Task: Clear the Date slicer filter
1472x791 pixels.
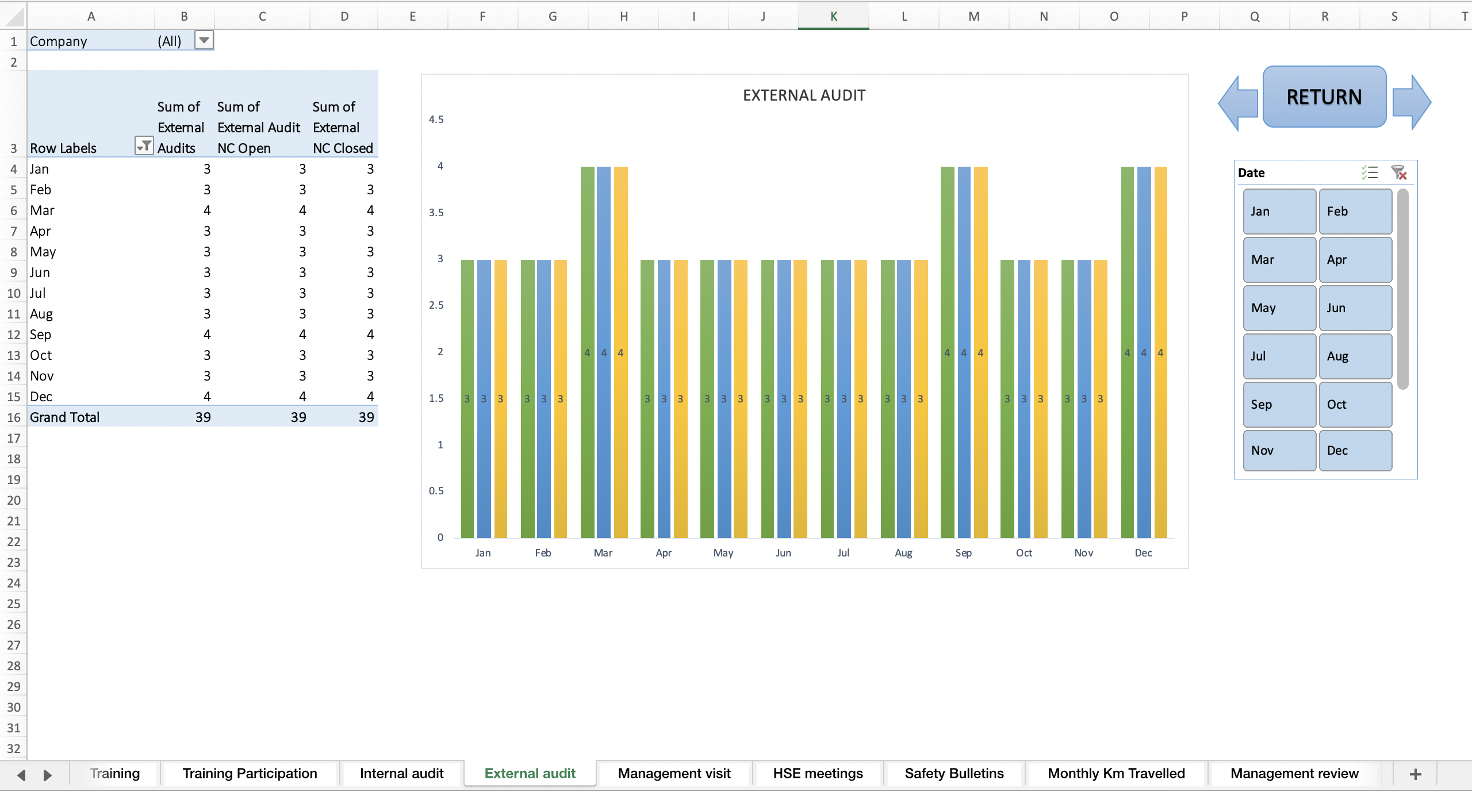Action: tap(1401, 172)
